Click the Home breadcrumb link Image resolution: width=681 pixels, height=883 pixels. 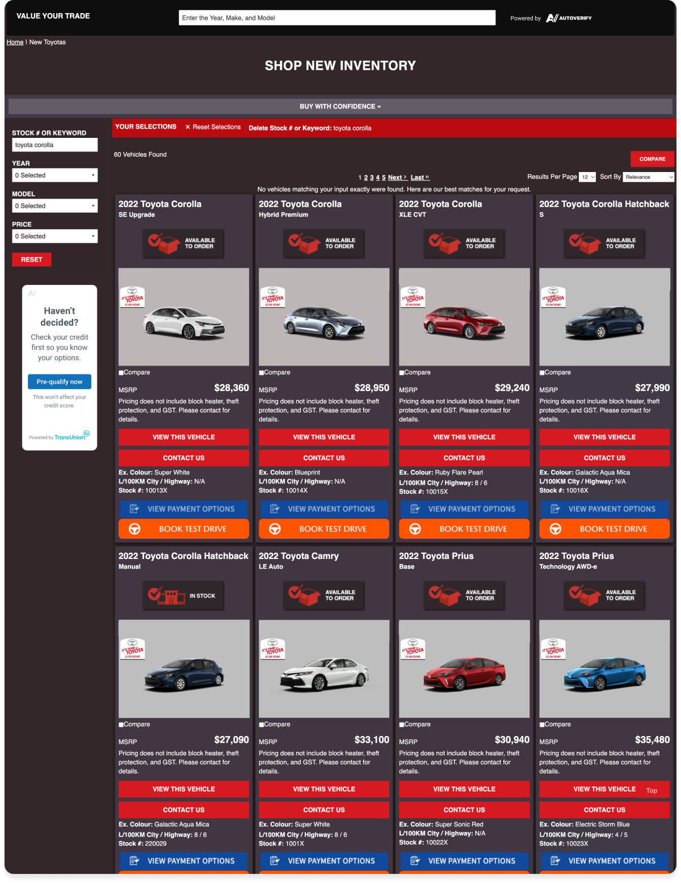pos(15,42)
